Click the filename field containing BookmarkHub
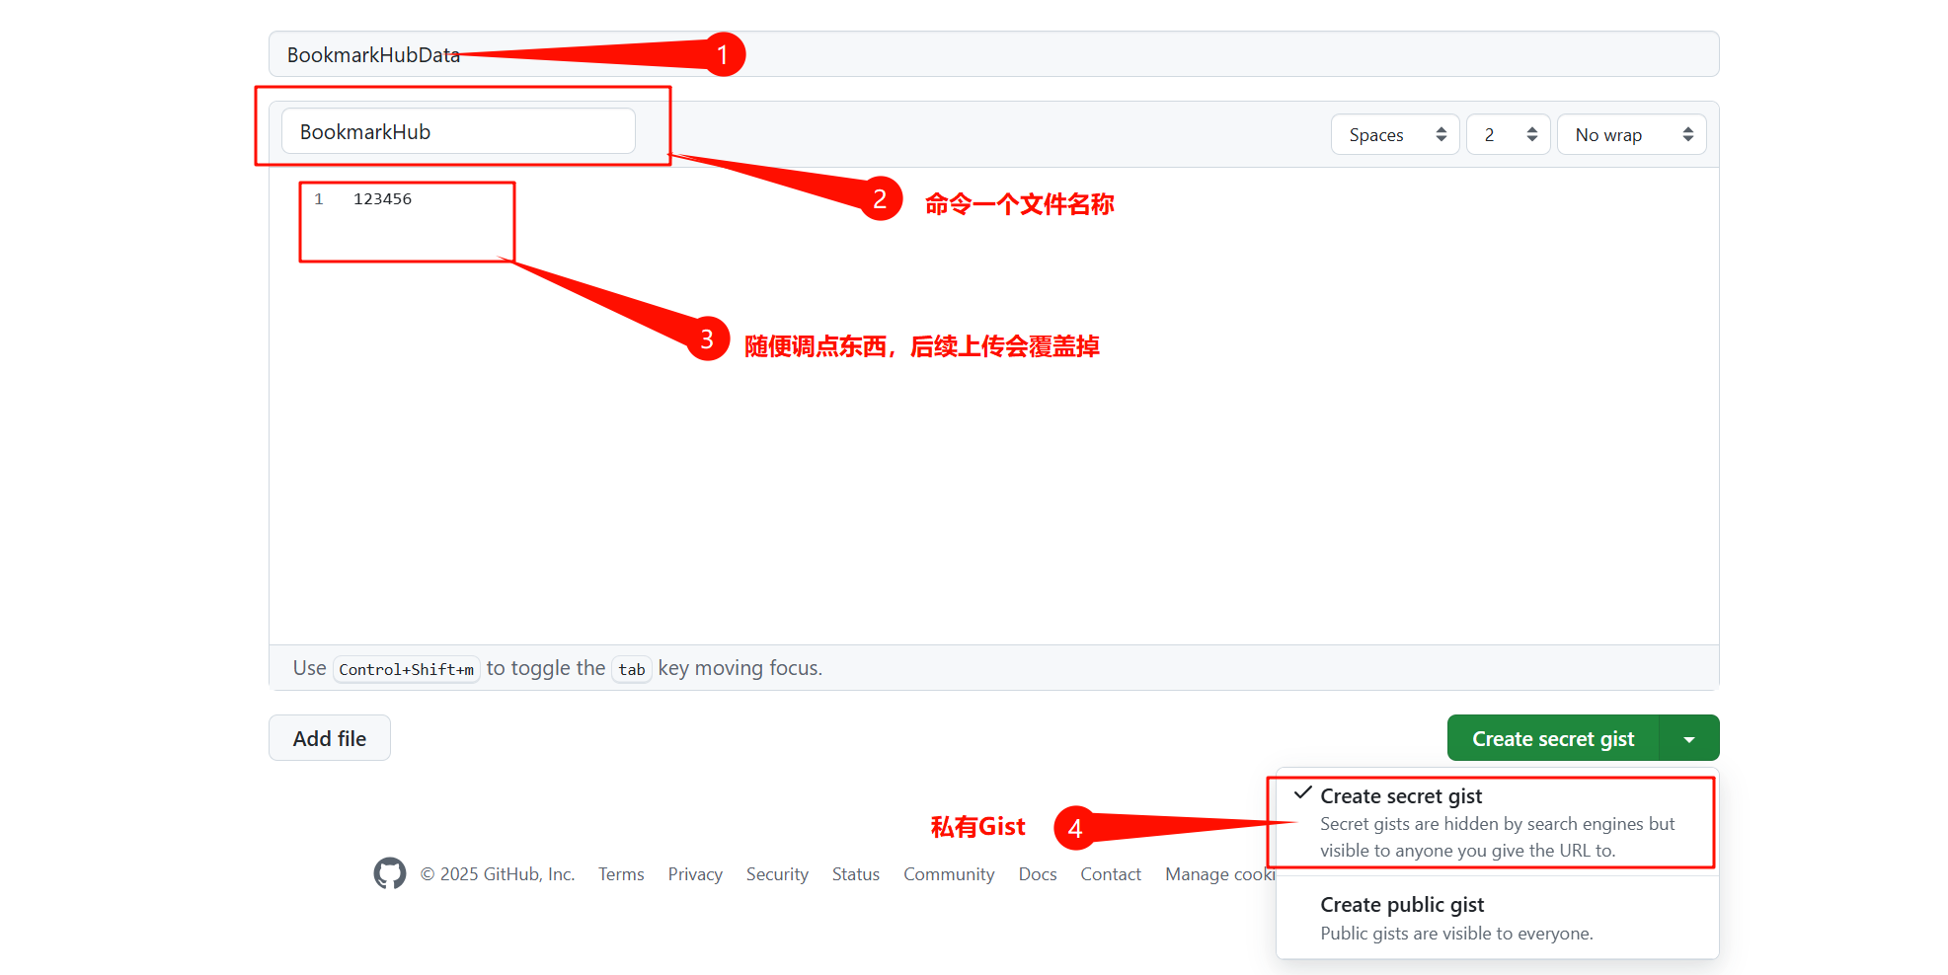Screen dimensions: 1948x975 [458, 132]
